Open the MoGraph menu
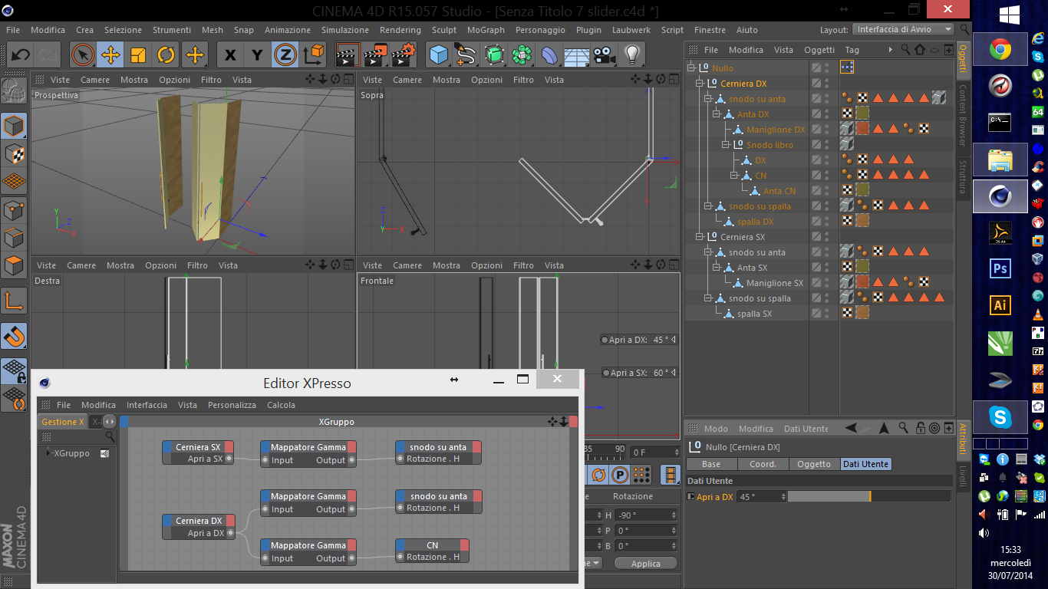The height and width of the screenshot is (589, 1048). [x=486, y=30]
